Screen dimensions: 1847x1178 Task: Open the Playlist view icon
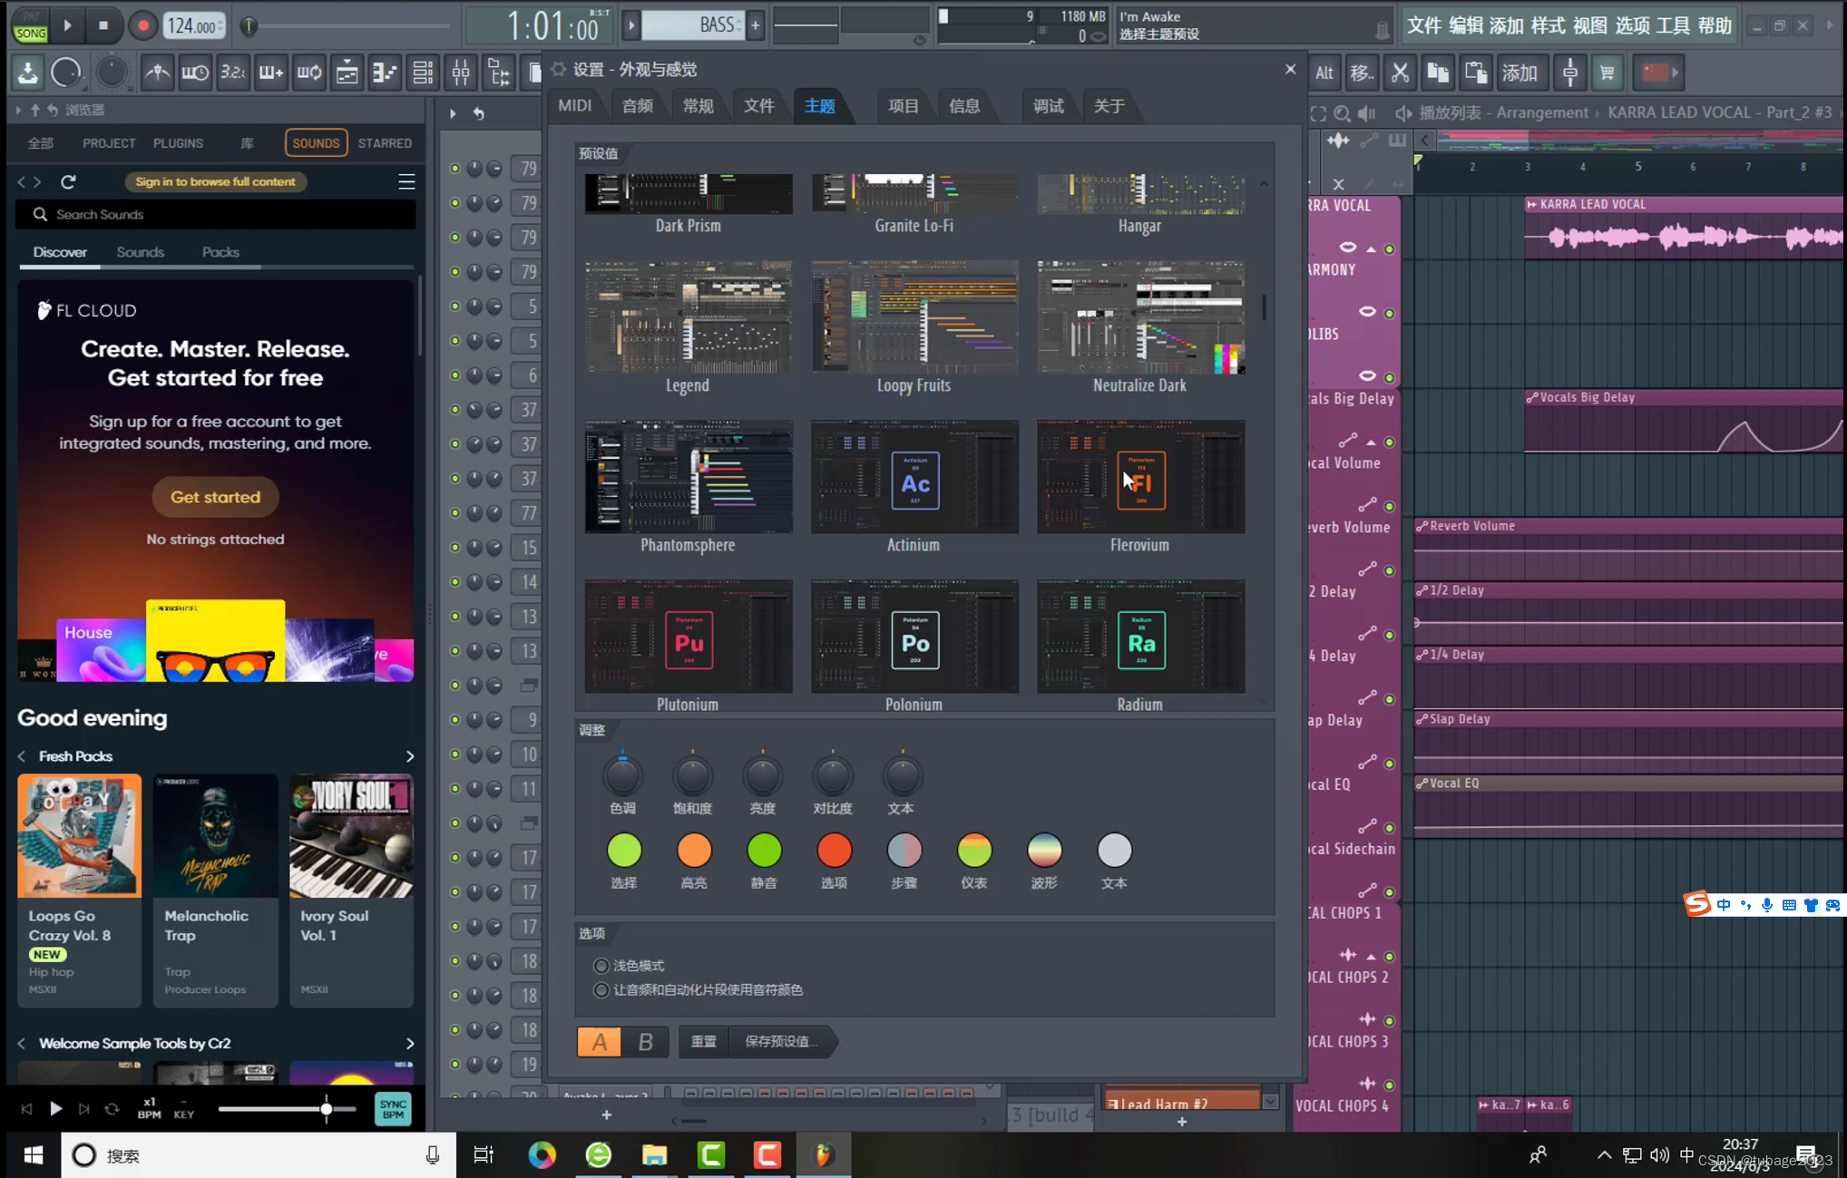coord(347,73)
